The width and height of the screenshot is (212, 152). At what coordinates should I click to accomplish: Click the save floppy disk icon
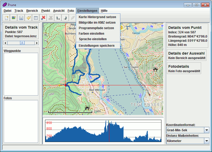[x=21, y=18]
